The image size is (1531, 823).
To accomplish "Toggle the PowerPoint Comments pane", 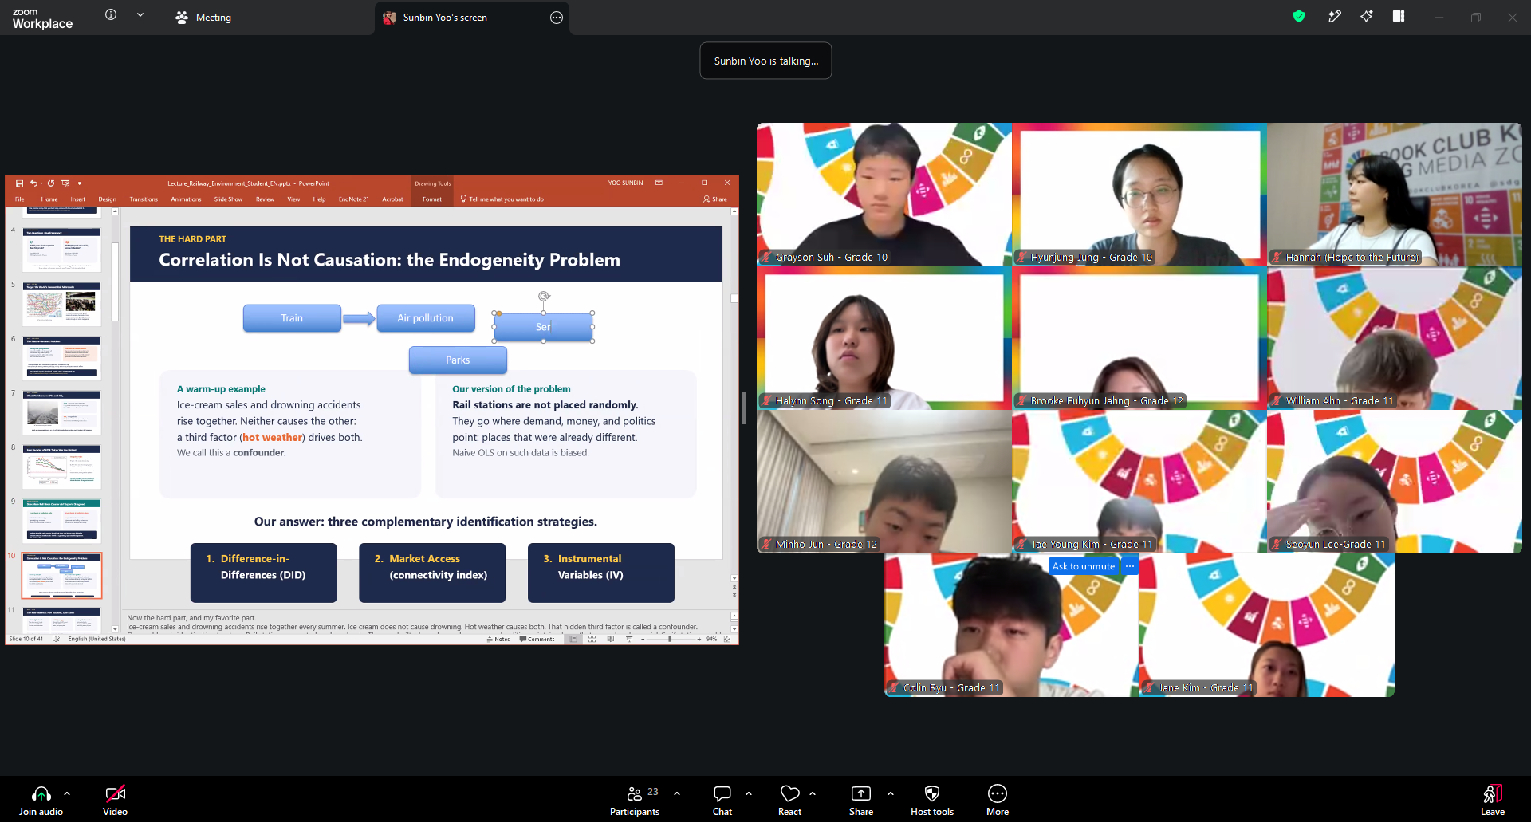I will (537, 639).
